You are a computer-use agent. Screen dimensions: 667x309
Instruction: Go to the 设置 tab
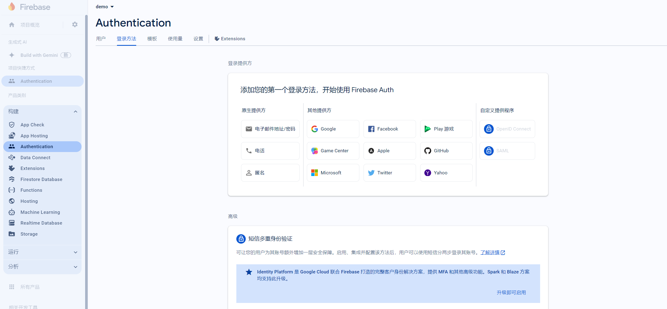click(198, 39)
